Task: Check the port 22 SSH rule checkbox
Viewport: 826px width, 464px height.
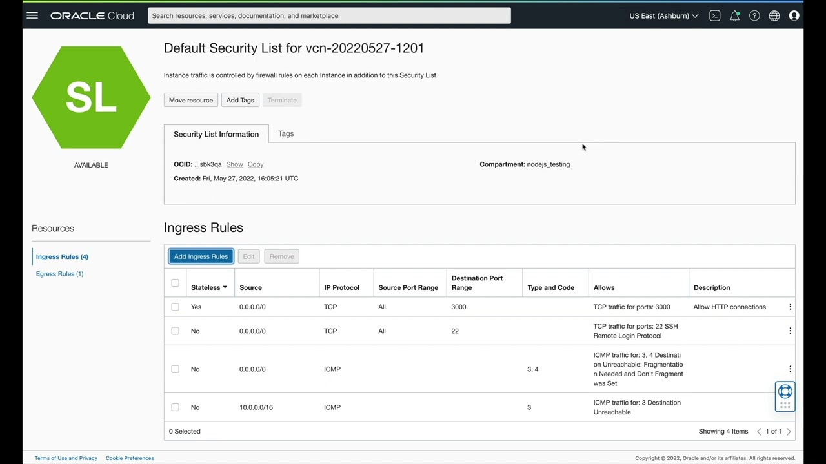Action: (x=175, y=331)
